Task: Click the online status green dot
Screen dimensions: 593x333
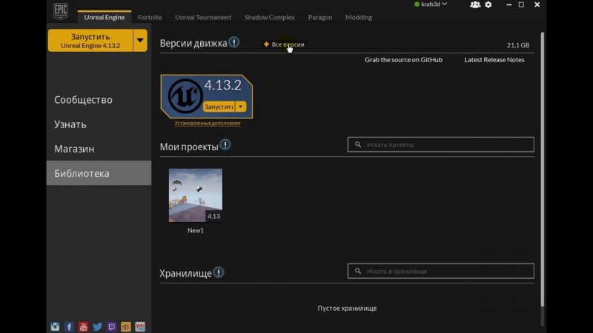Action: tap(417, 4)
